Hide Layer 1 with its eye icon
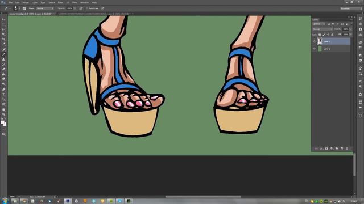This screenshot has width=364, height=204. [x=315, y=49]
